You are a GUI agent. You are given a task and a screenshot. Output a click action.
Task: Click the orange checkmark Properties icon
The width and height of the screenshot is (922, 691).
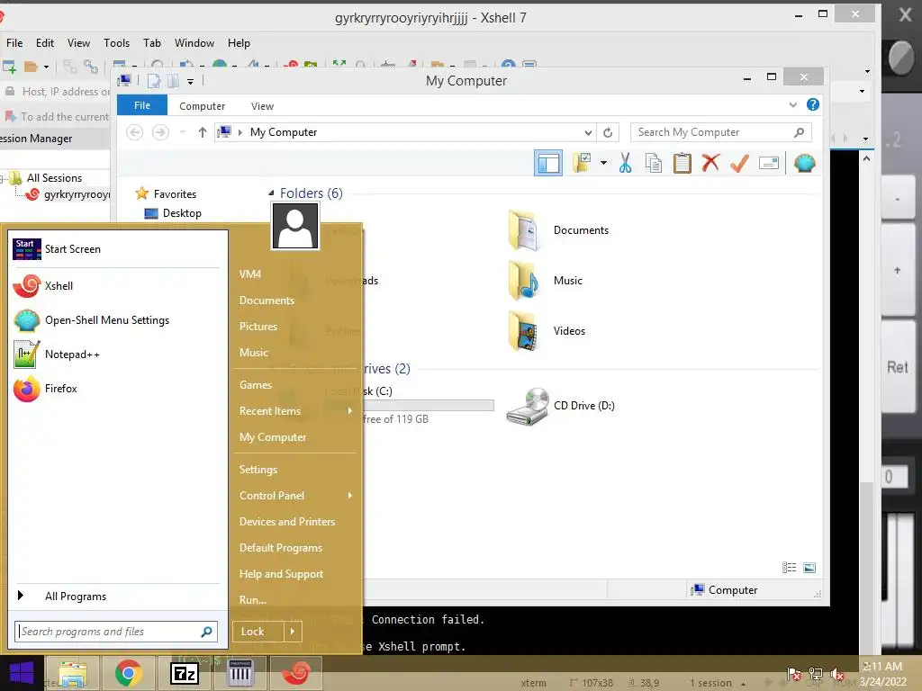point(739,163)
